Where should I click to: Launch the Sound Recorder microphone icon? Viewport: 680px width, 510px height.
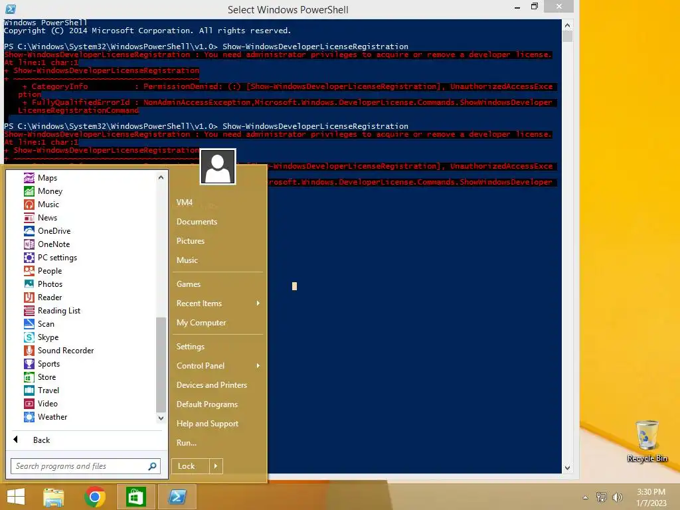click(29, 351)
